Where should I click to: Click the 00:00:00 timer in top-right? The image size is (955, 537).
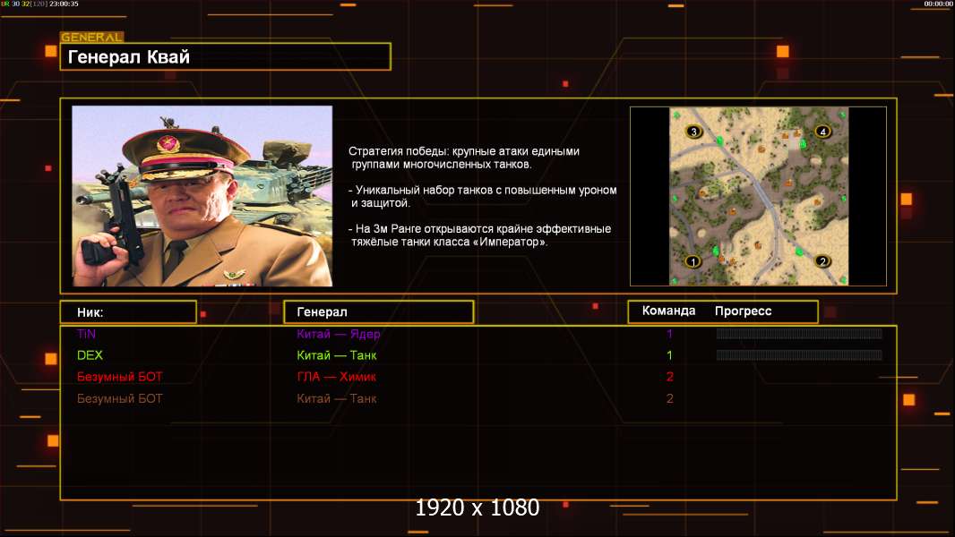click(938, 4)
